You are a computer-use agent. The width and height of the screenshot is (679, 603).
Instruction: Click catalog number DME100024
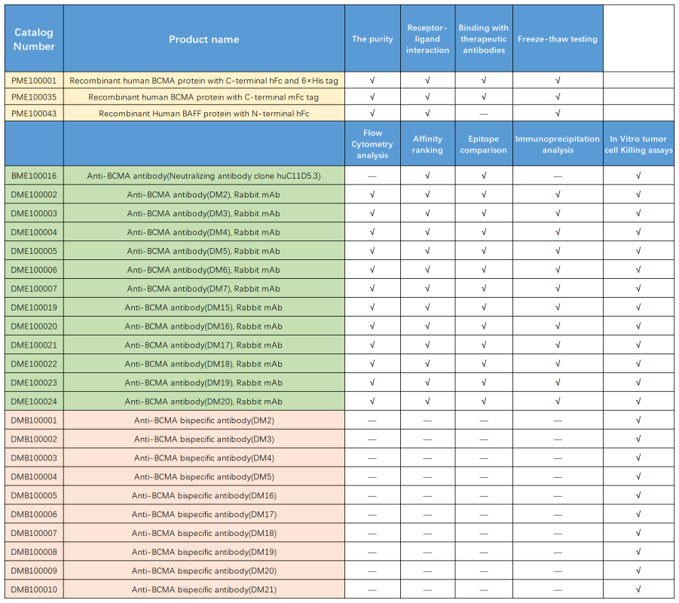pos(34,402)
